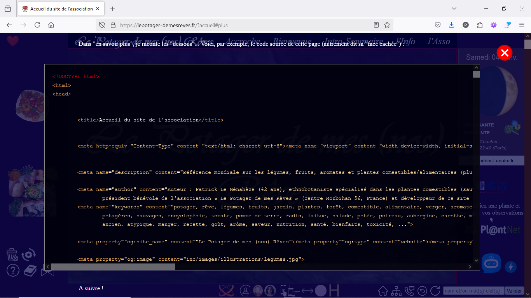531x298 pixels.
Task: Click the code panel vertical scrollbar thumb
Action: pyautogui.click(x=476, y=74)
